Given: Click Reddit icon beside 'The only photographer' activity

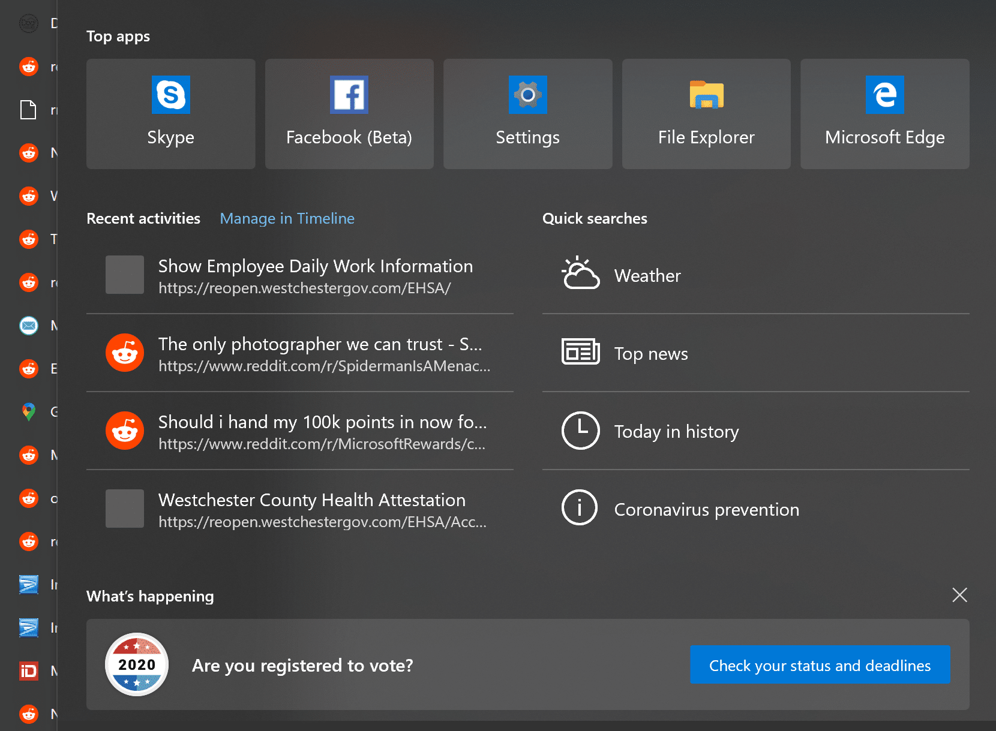Looking at the screenshot, I should point(125,353).
